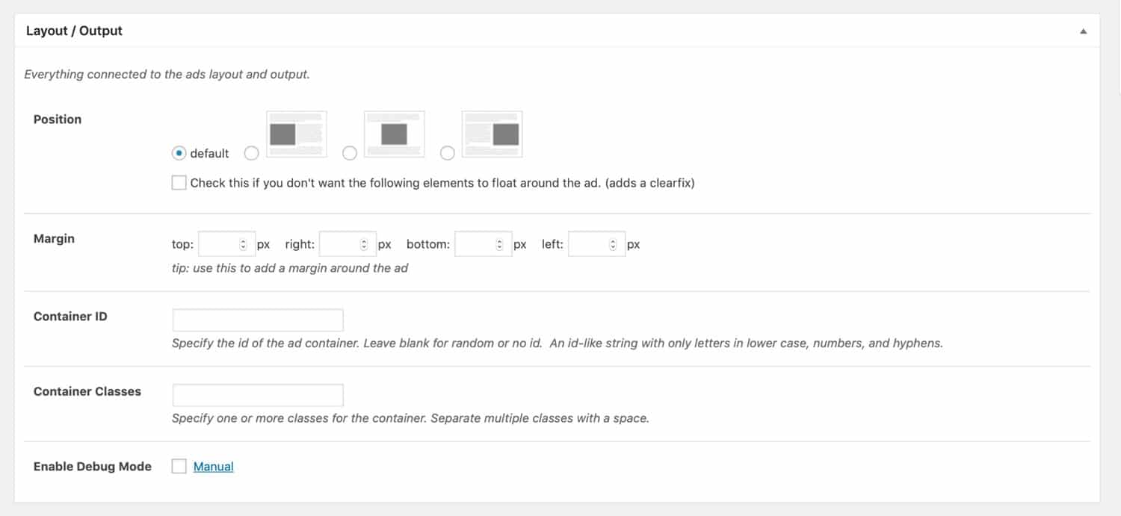
Task: Collapse the Layout / Output panel
Action: pos(1084,31)
